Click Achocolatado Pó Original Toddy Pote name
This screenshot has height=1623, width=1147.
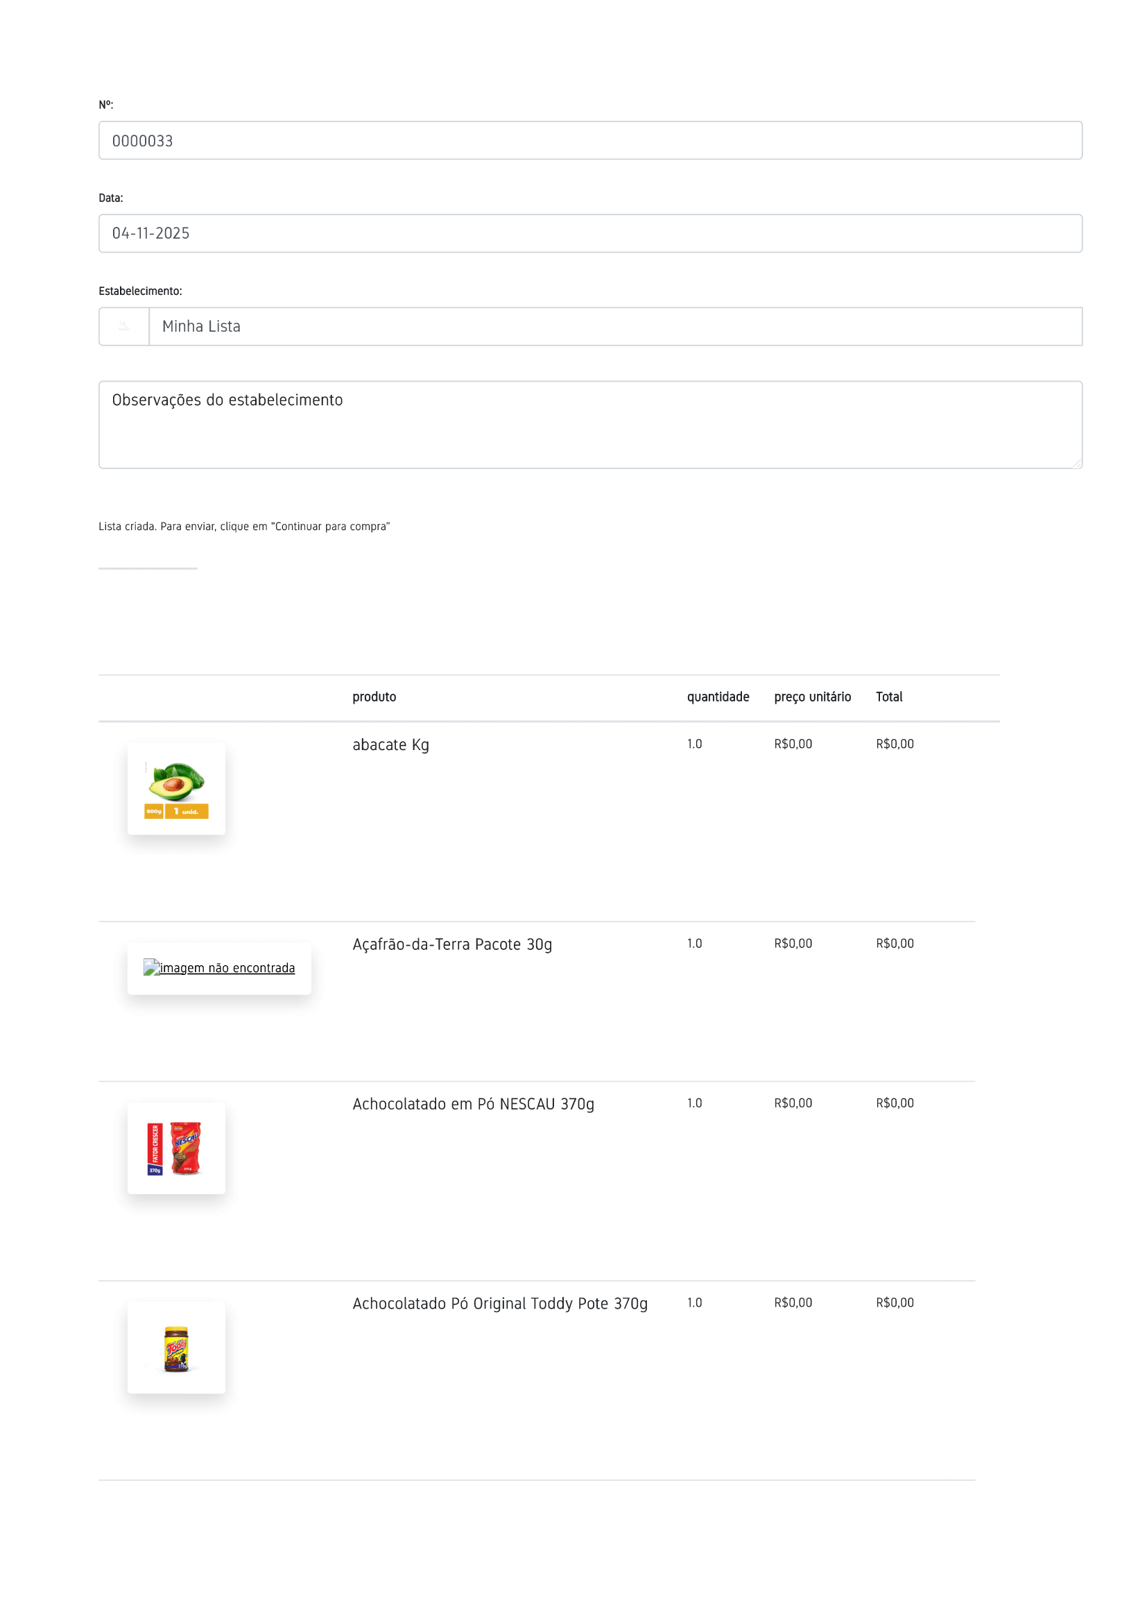pyautogui.click(x=499, y=1304)
